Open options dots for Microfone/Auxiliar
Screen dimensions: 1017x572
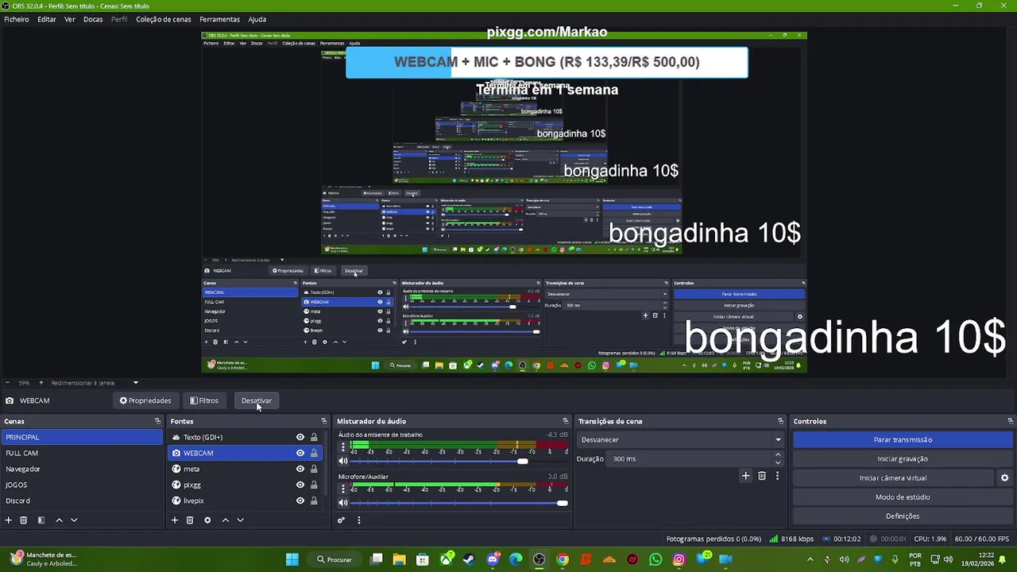(x=342, y=488)
